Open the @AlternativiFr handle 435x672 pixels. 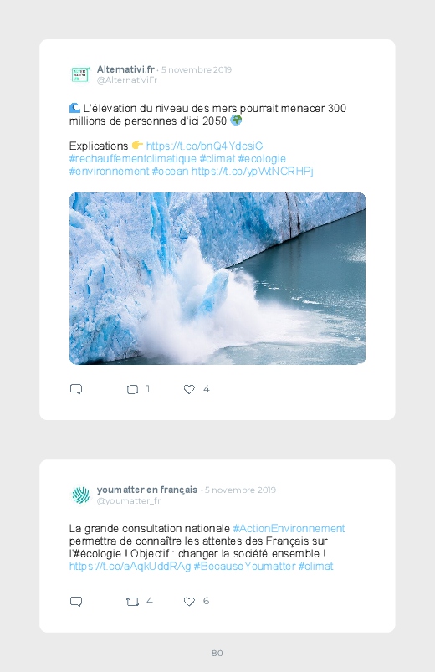pos(127,80)
